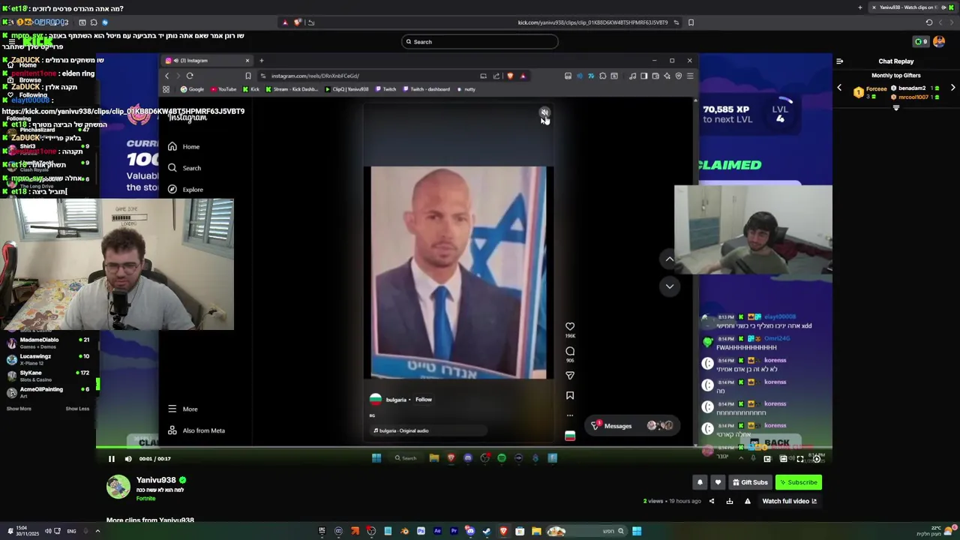Share the clip via share icon

click(x=712, y=501)
